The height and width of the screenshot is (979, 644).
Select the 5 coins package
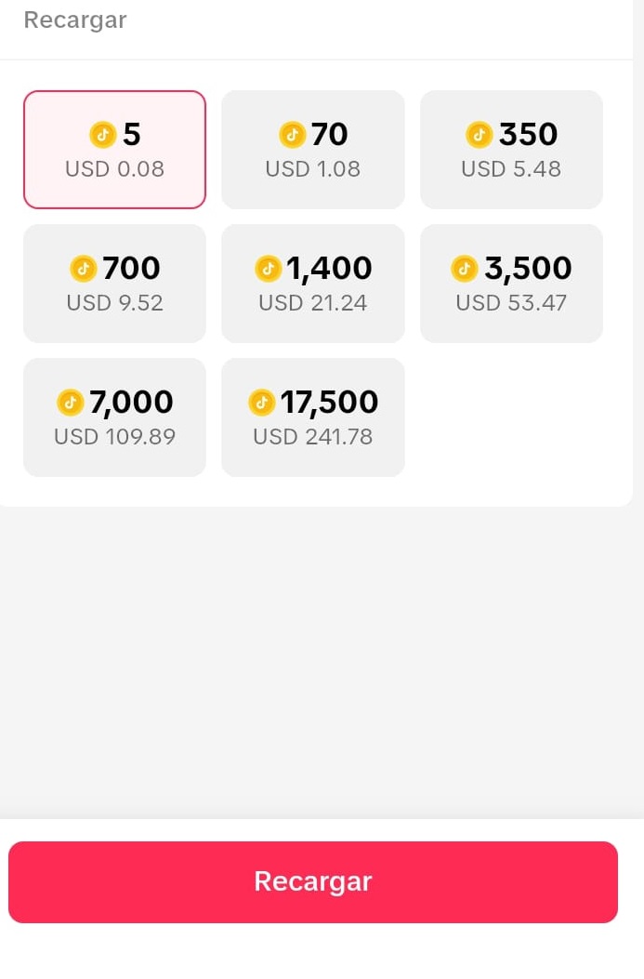coord(114,149)
